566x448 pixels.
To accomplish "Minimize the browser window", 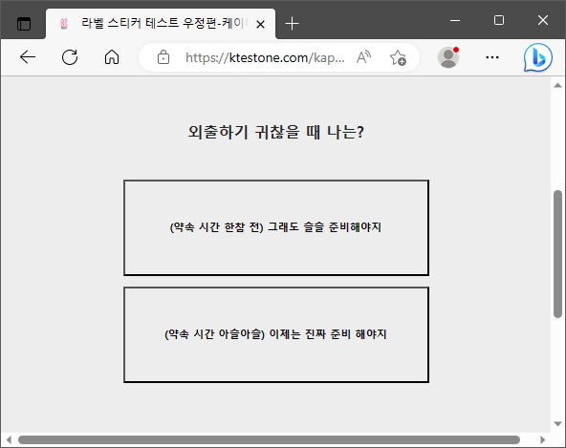I will 455,20.
